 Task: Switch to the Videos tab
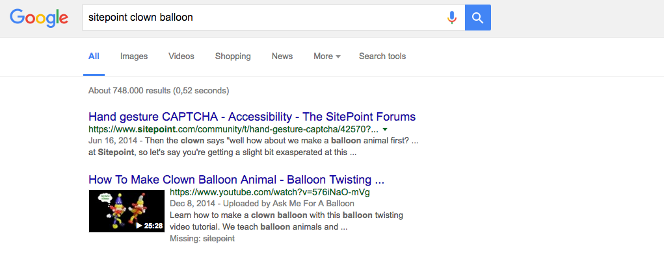point(181,56)
